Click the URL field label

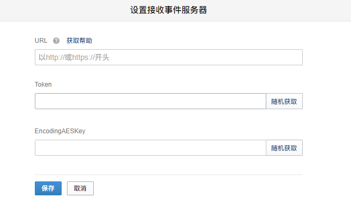41,41
